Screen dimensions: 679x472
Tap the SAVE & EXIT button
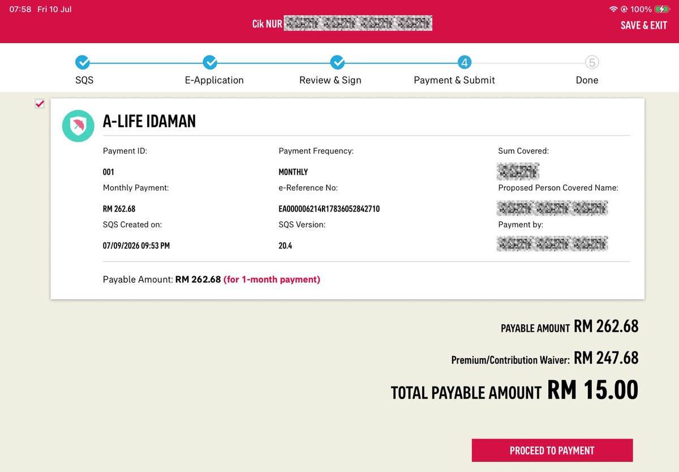tap(644, 25)
